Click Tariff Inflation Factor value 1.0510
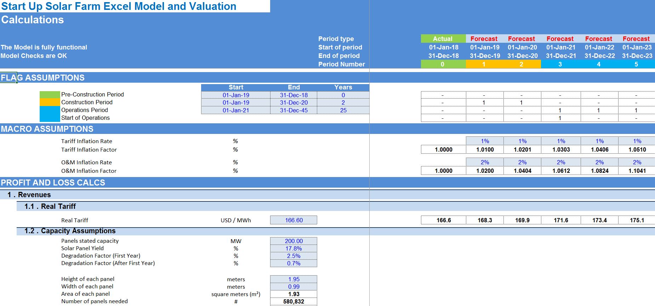This screenshot has width=655, height=306. point(637,149)
